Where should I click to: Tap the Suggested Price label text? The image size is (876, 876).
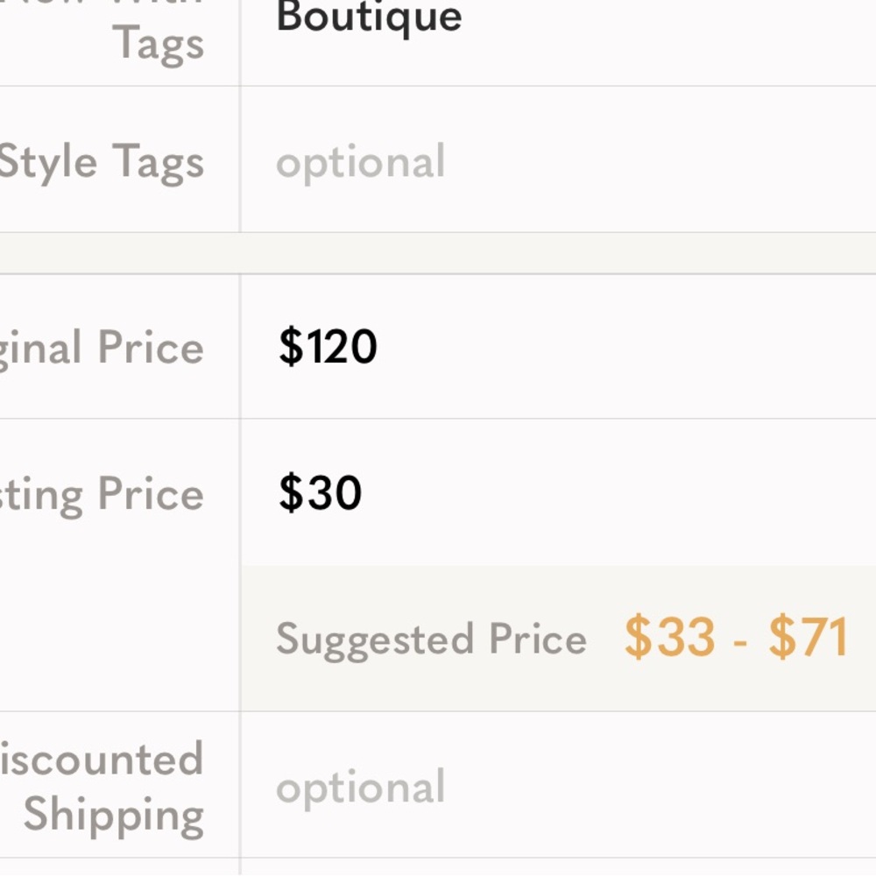coord(431,639)
